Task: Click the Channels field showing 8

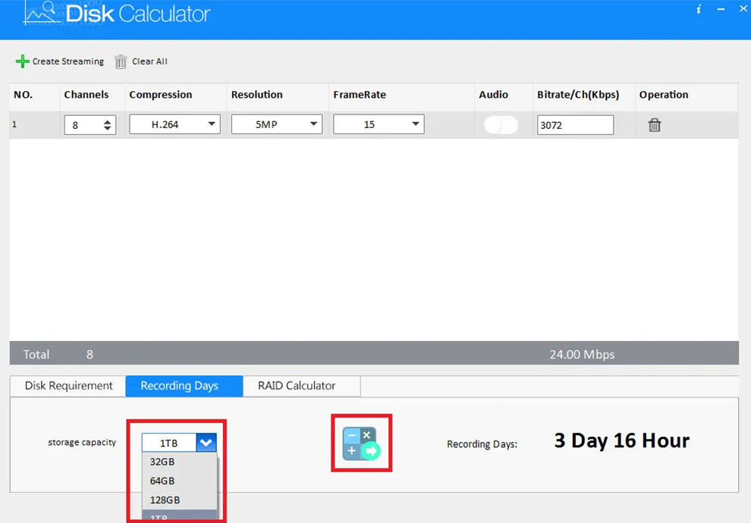Action: click(90, 125)
